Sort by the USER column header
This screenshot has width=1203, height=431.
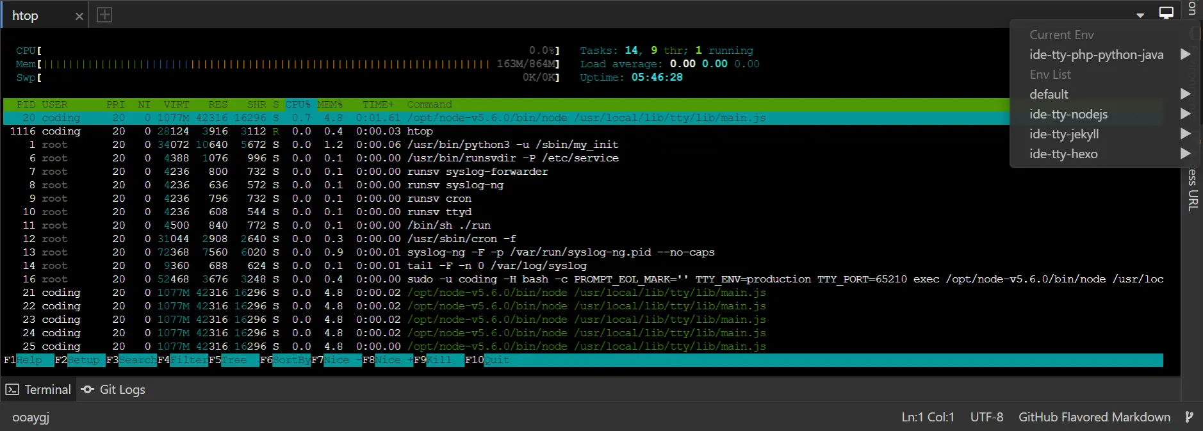(54, 104)
